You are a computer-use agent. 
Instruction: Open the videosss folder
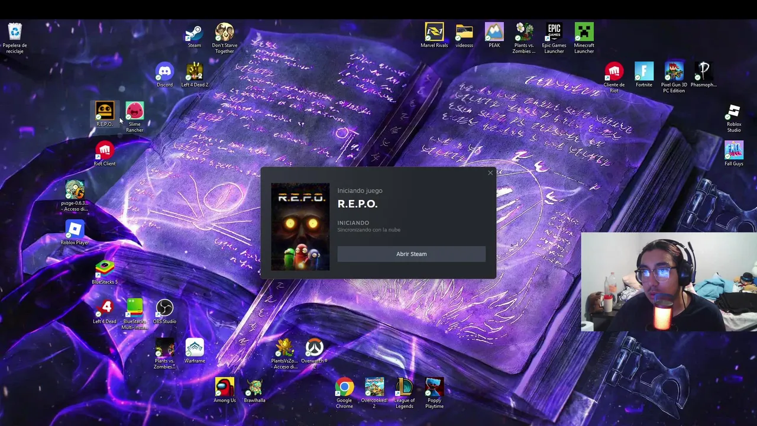pyautogui.click(x=464, y=35)
